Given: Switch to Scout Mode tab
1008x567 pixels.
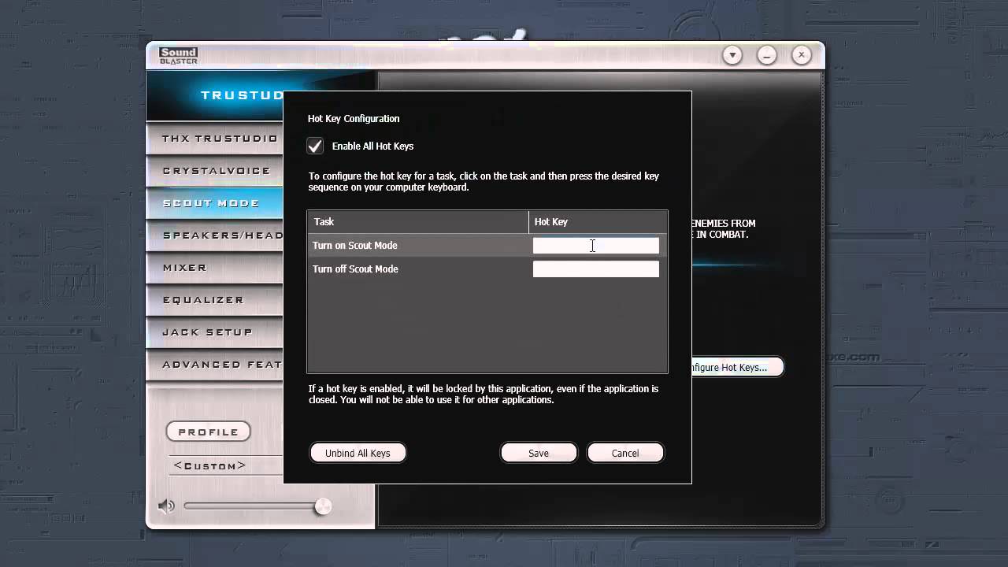Looking at the screenshot, I should [x=215, y=203].
